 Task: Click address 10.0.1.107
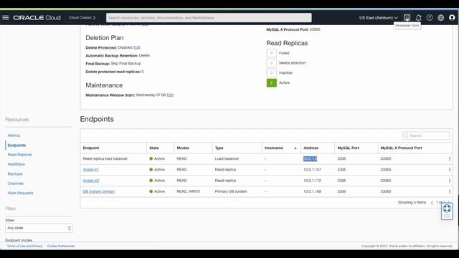(x=312, y=170)
